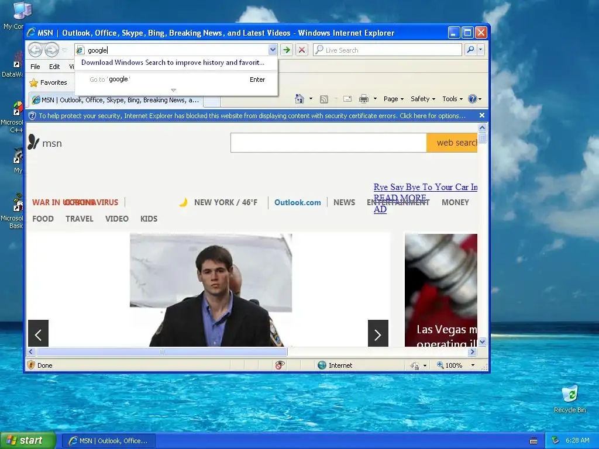Click the main carousel news photo

click(x=211, y=290)
